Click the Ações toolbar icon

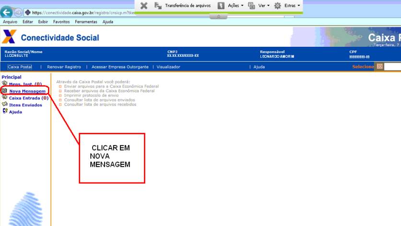221,6
